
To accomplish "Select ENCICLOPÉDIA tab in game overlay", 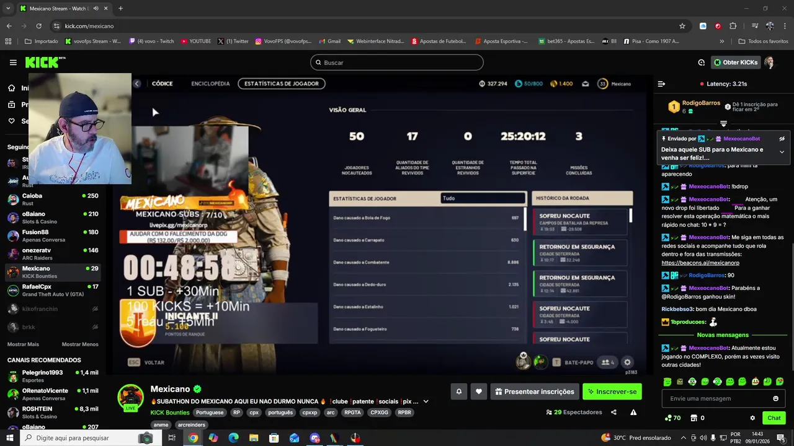I will coord(210,84).
